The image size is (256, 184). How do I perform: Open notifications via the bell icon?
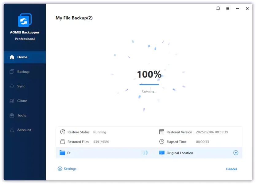(218, 9)
